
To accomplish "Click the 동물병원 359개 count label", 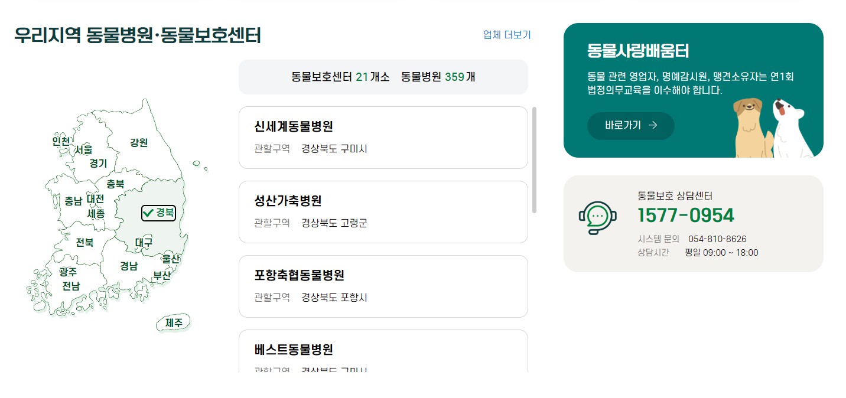I will (x=438, y=77).
